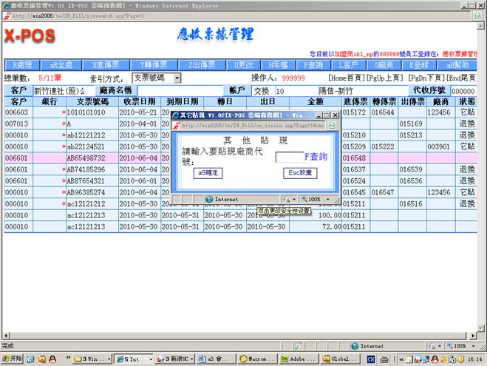
Task: Click the F查詢 link in popup
Action: tap(316, 156)
